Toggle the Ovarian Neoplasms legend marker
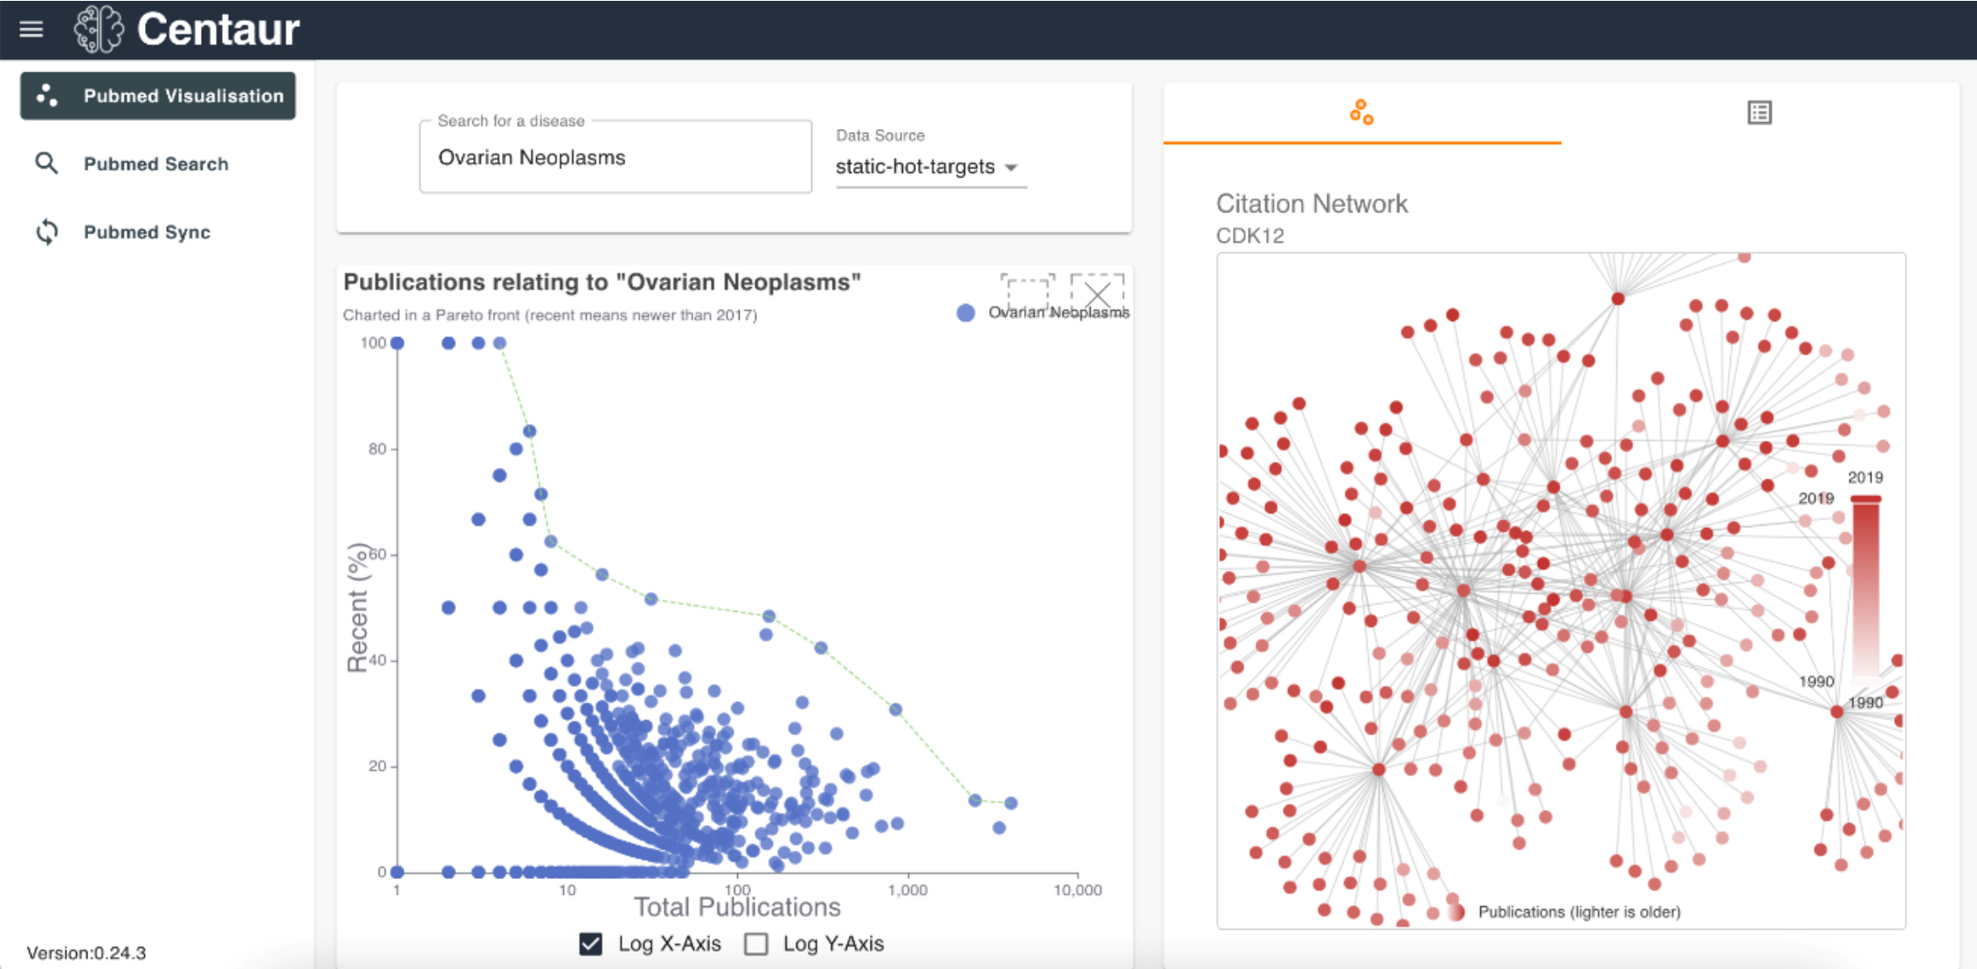Screen dimensions: 1977x969 tap(965, 313)
